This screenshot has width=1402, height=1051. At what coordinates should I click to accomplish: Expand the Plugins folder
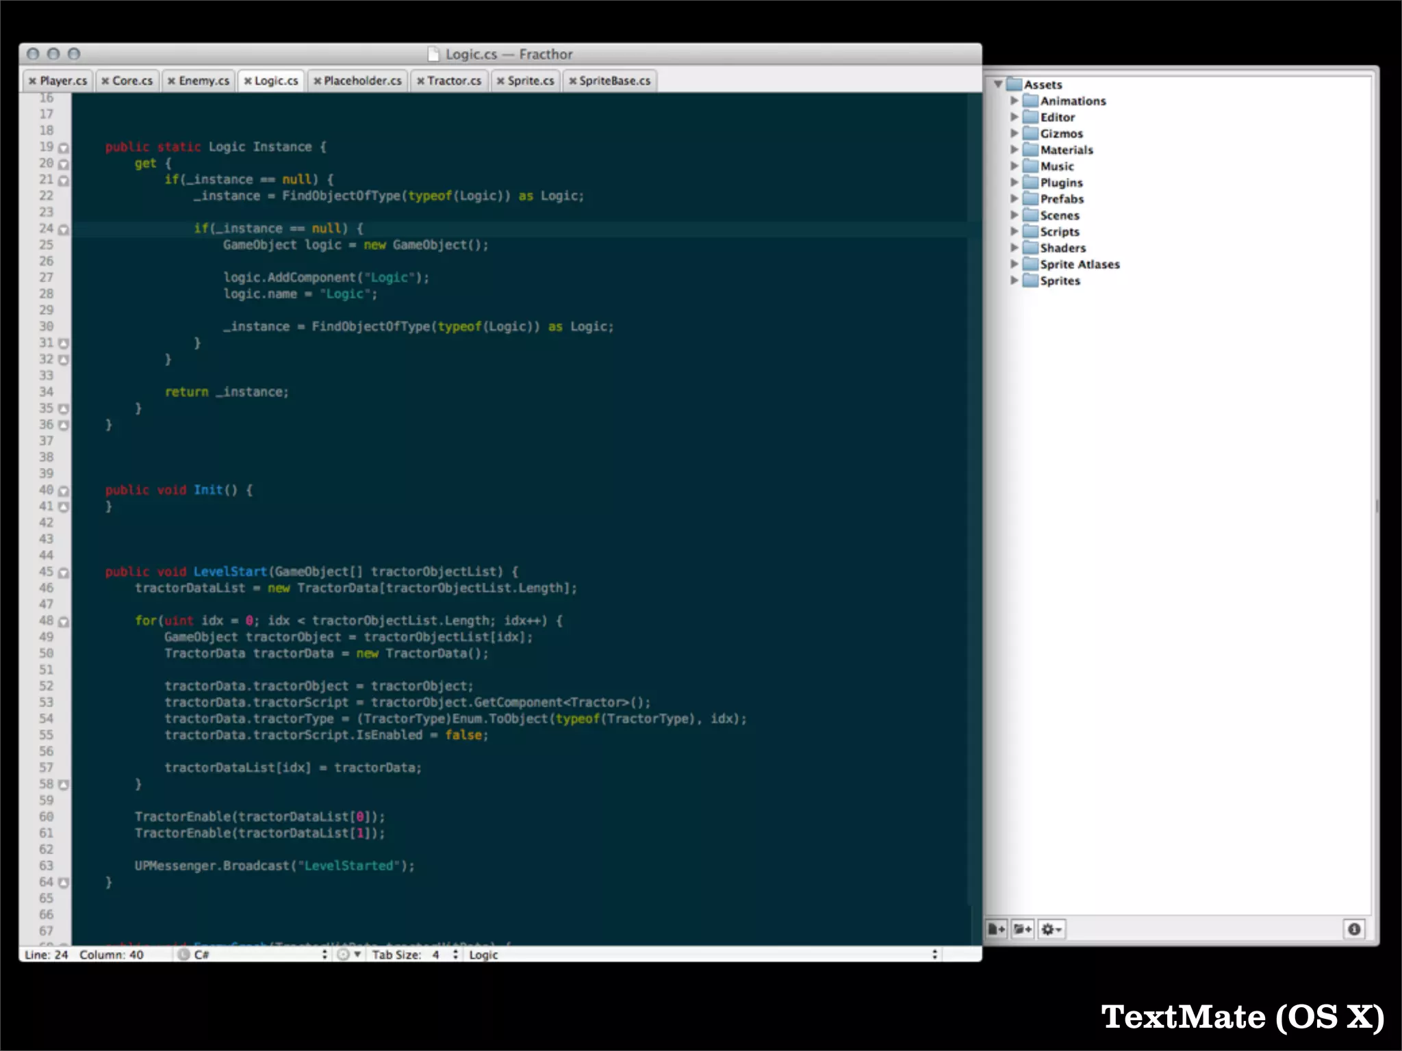(x=1015, y=182)
